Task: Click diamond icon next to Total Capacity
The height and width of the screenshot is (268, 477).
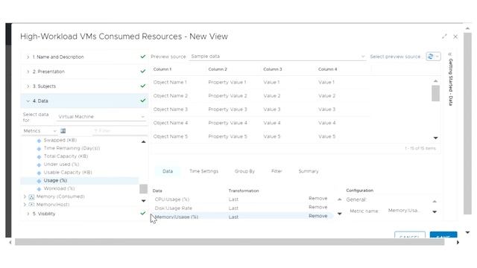Action: click(x=39, y=157)
